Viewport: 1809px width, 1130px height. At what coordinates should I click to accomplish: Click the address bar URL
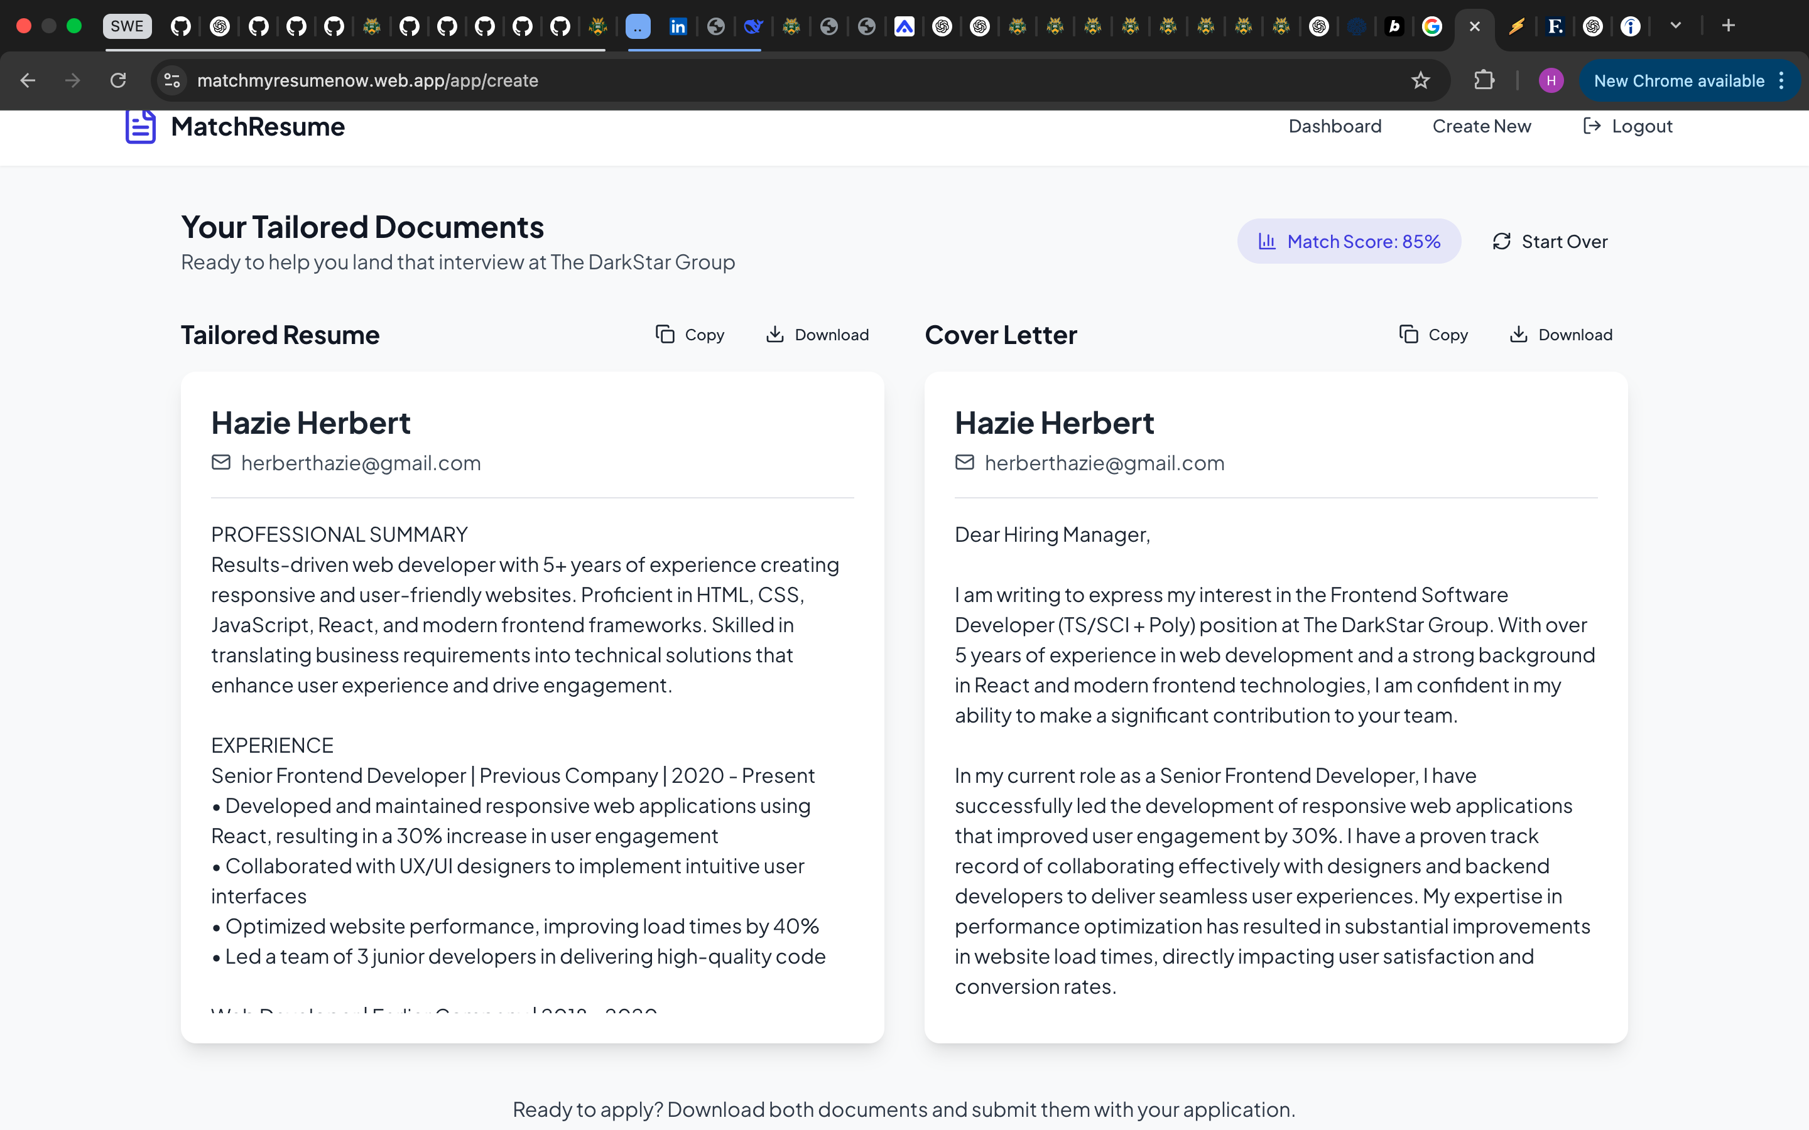368,81
